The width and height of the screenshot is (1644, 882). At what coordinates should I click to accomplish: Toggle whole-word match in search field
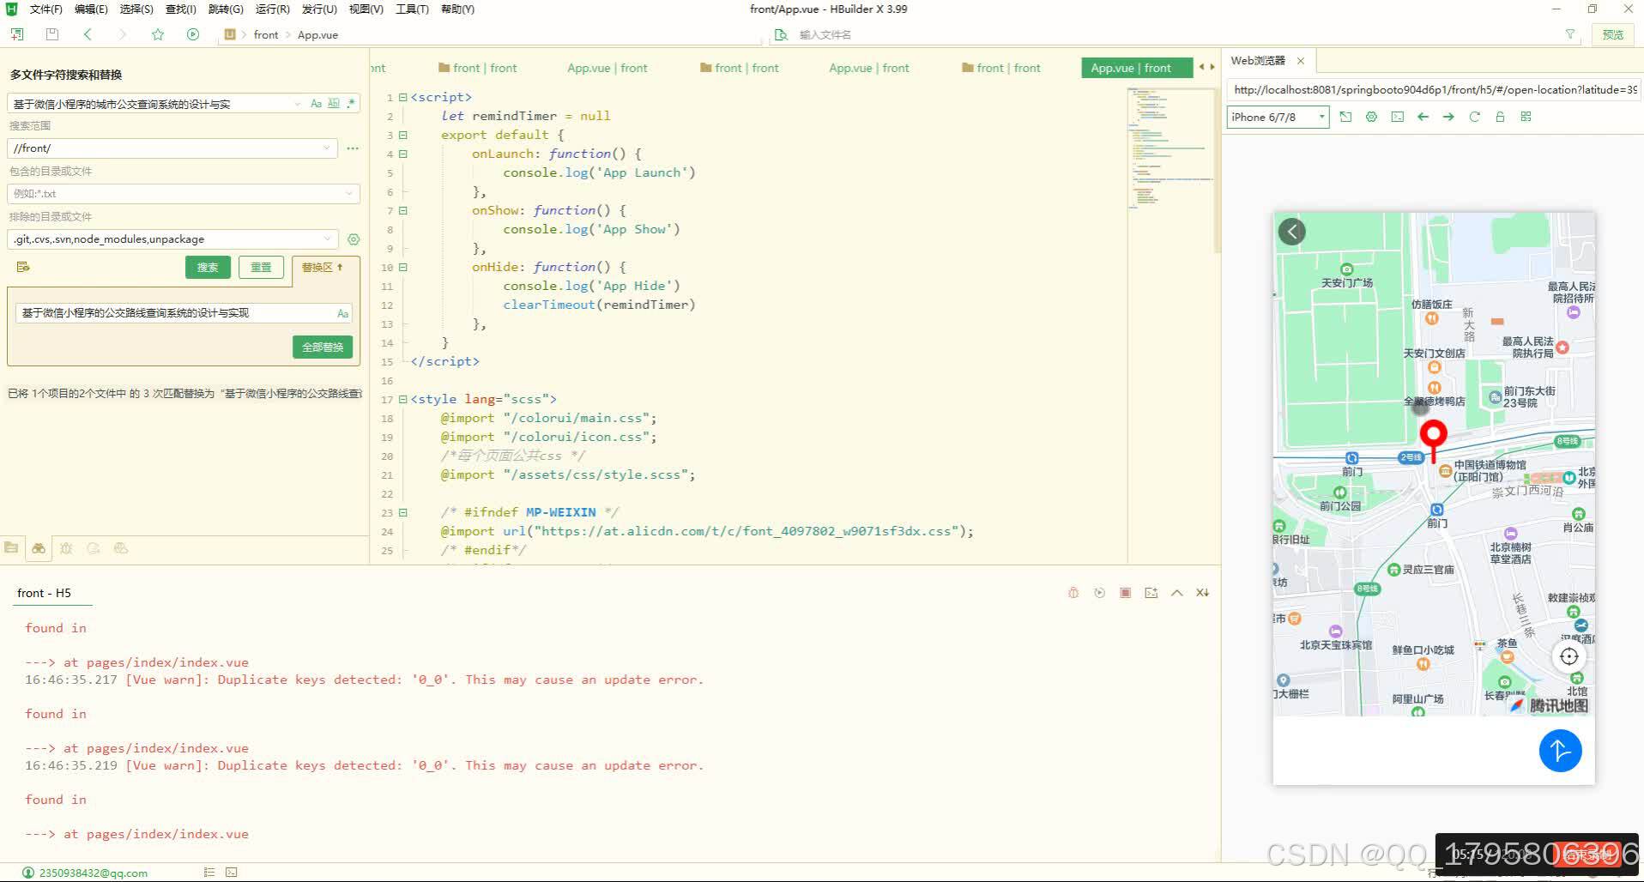(x=334, y=103)
